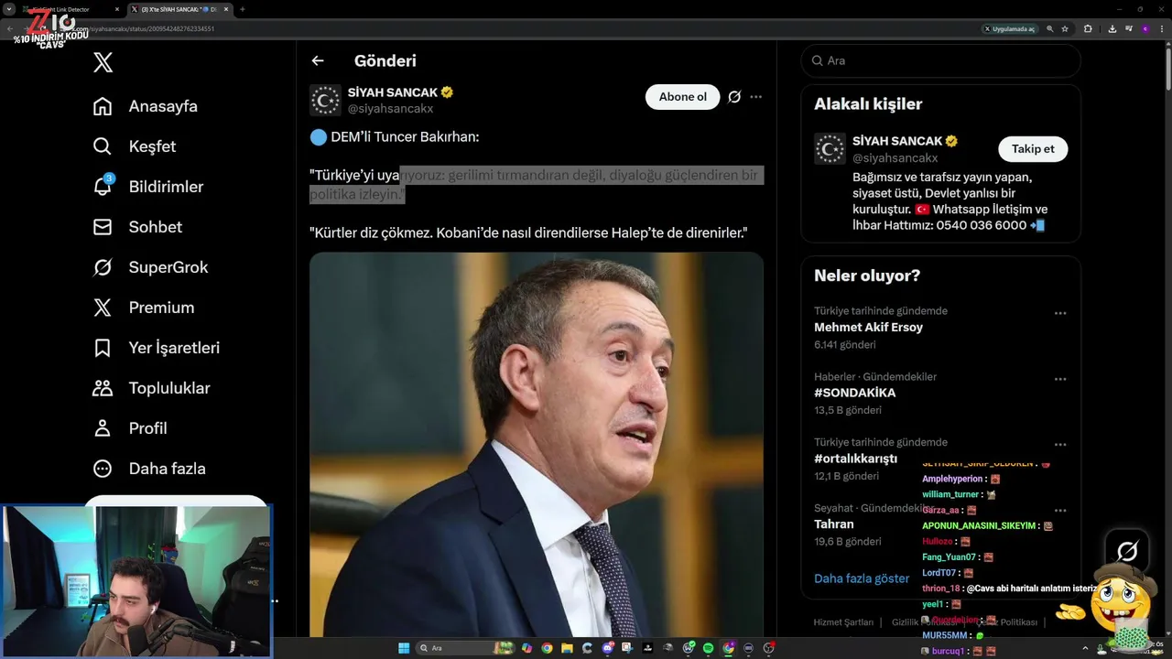This screenshot has width=1172, height=659.
Task: Open #SONDAKİKA trending topic
Action: point(855,393)
